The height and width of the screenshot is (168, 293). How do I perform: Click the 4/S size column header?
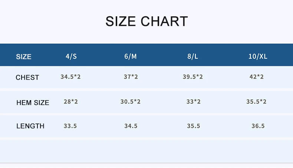click(71, 56)
